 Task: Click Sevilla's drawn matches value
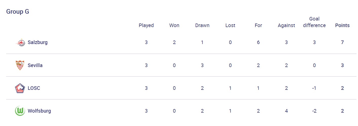click(x=202, y=65)
